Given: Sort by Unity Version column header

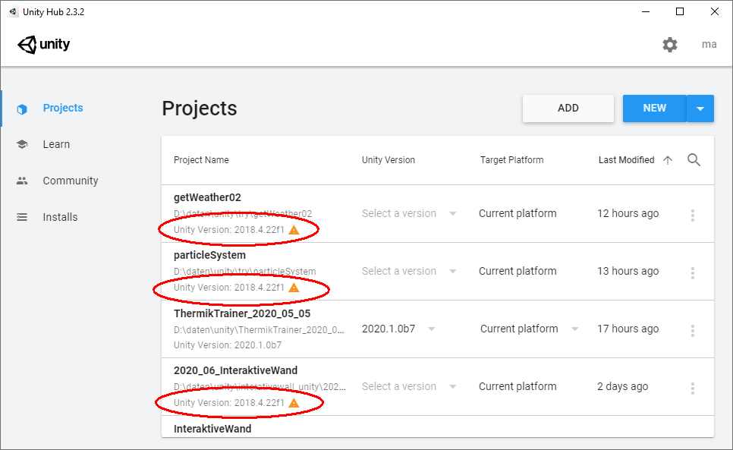Looking at the screenshot, I should [x=388, y=160].
